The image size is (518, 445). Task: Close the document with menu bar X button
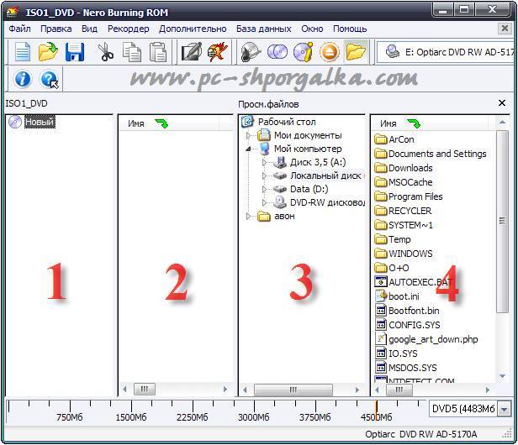[505, 29]
